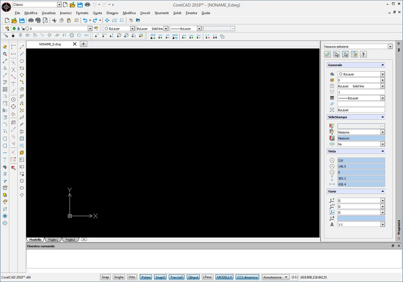
Task: Open the Strumenti menu
Action: pyautogui.click(x=162, y=13)
